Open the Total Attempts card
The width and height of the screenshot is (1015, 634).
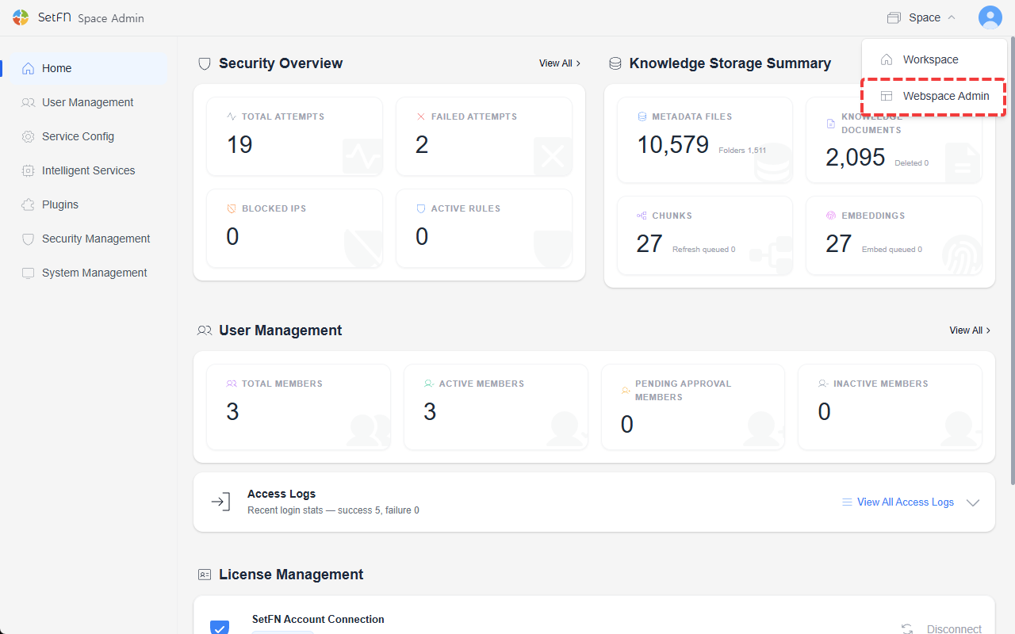(x=294, y=136)
